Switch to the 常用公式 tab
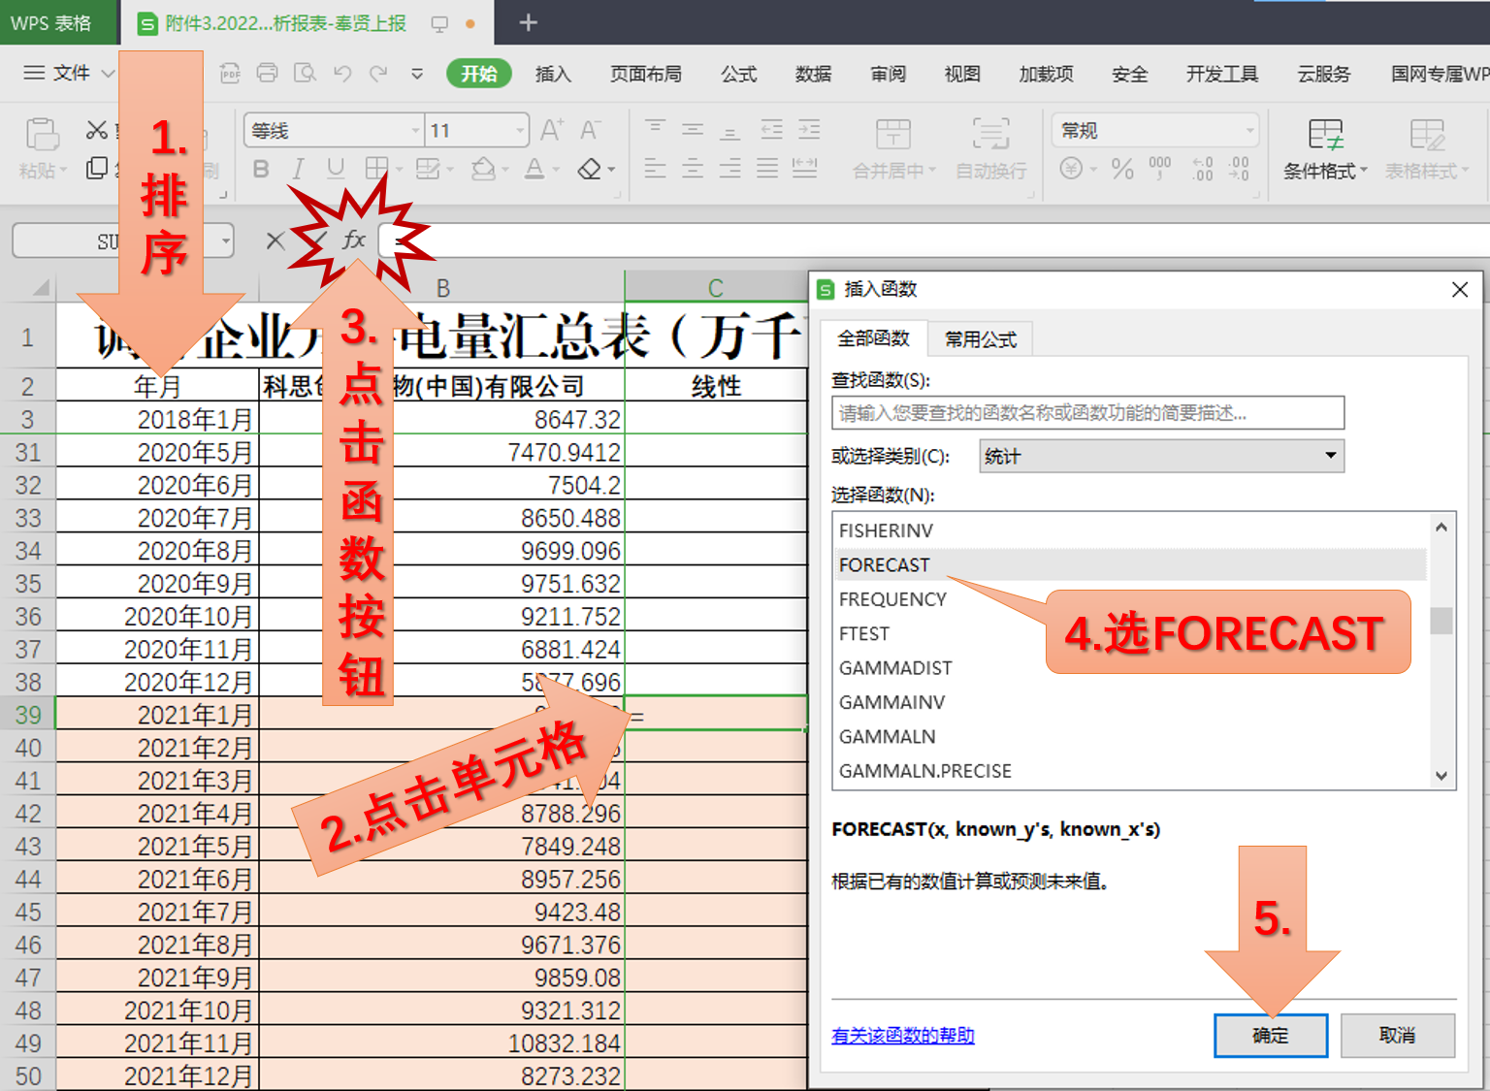The image size is (1490, 1091). [x=980, y=339]
